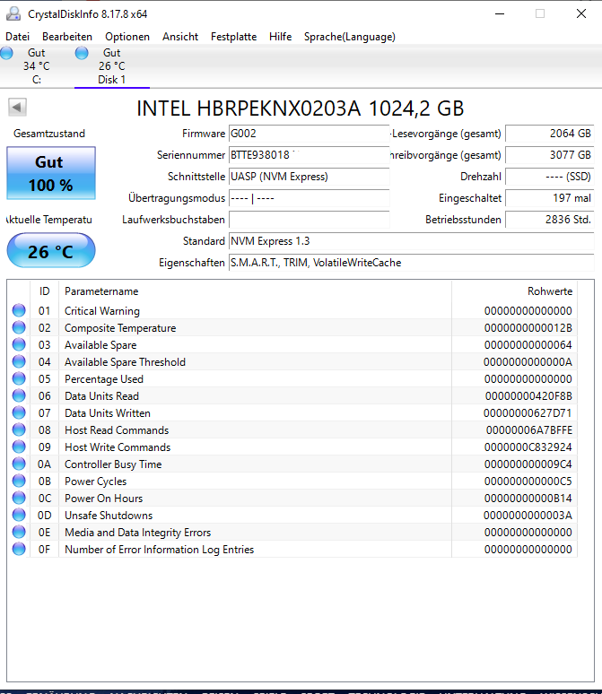The width and height of the screenshot is (602, 694).
Task: Click status orb of Power Cycles row
Action: (x=19, y=481)
